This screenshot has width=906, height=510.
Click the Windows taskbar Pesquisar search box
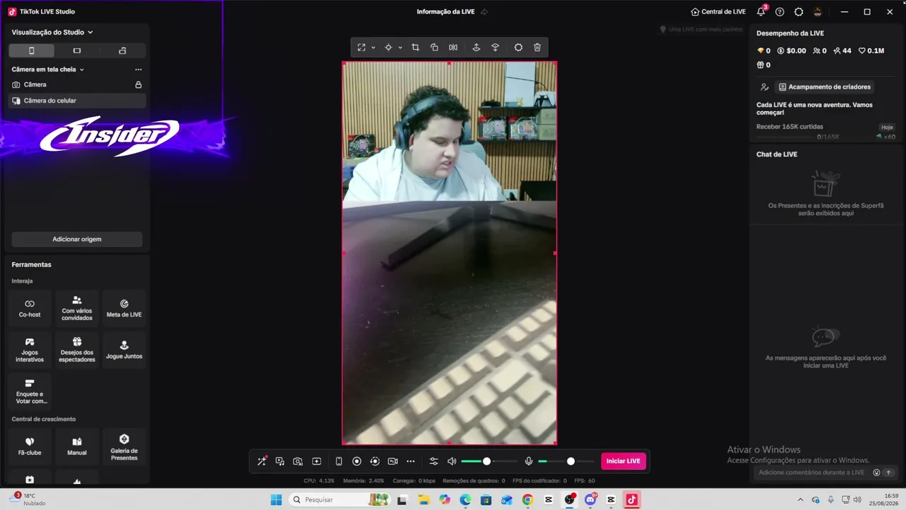(341, 499)
